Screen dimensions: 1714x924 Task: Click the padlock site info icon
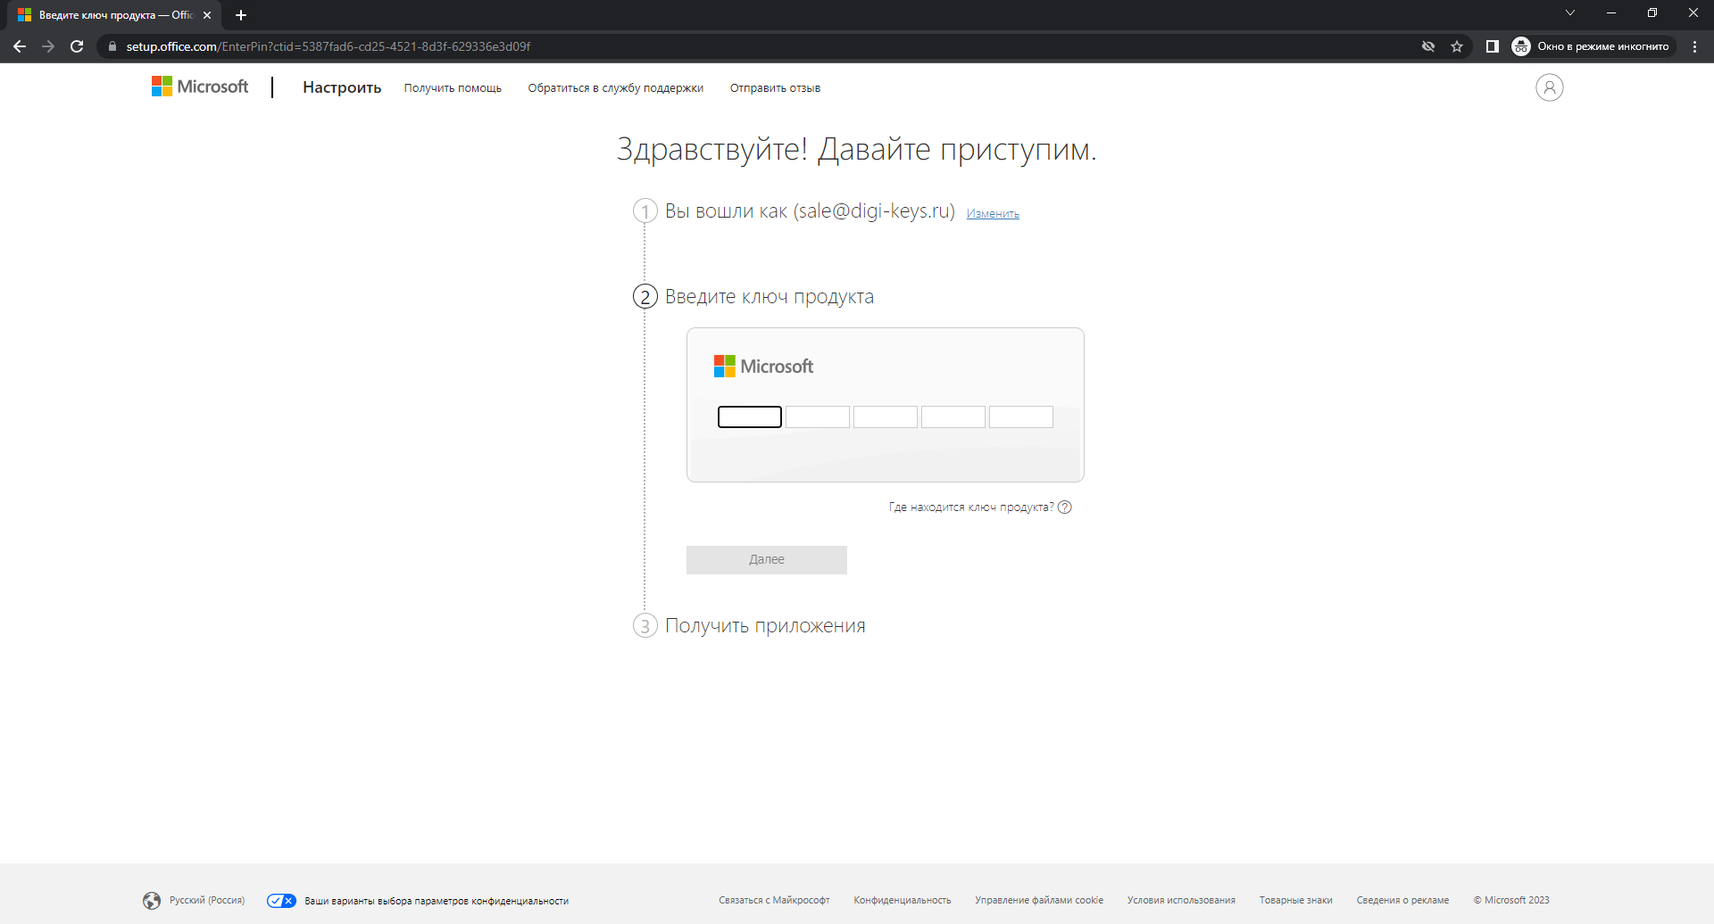click(112, 46)
